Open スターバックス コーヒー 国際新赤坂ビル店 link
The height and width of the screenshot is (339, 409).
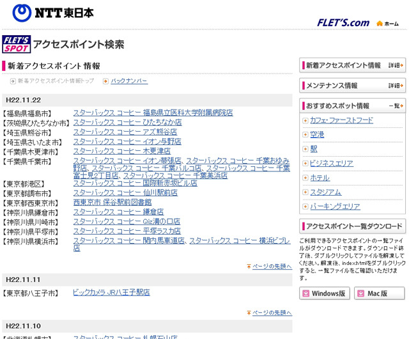pyautogui.click(x=135, y=183)
